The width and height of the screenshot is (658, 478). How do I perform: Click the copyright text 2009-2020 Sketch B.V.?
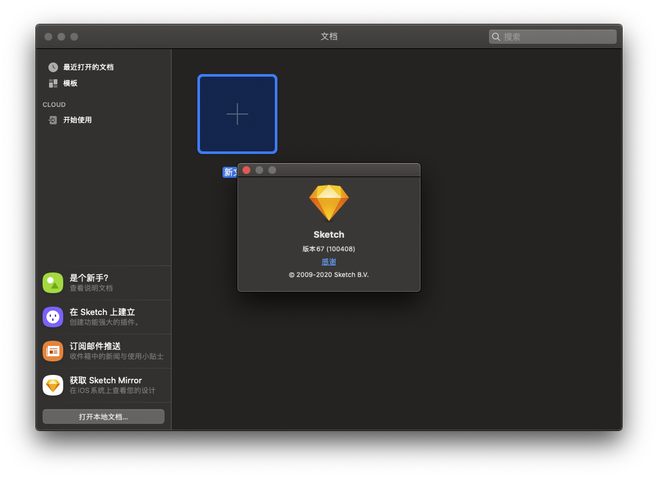point(329,275)
